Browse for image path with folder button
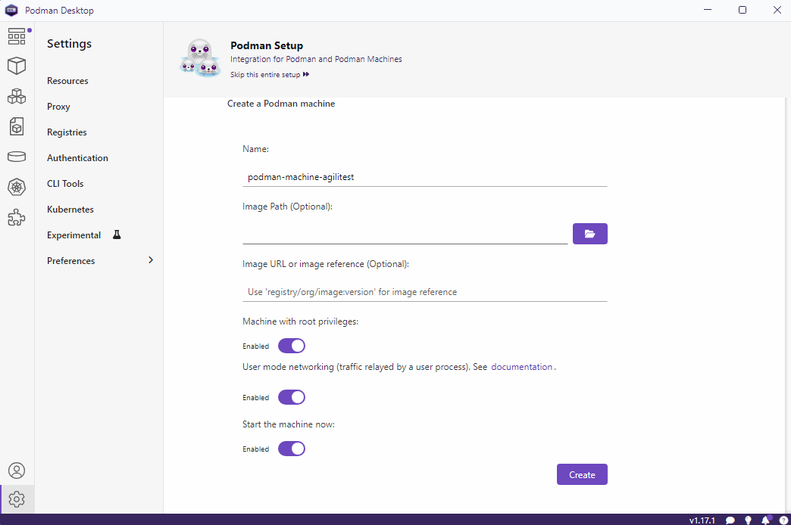The width and height of the screenshot is (791, 525). click(x=589, y=234)
